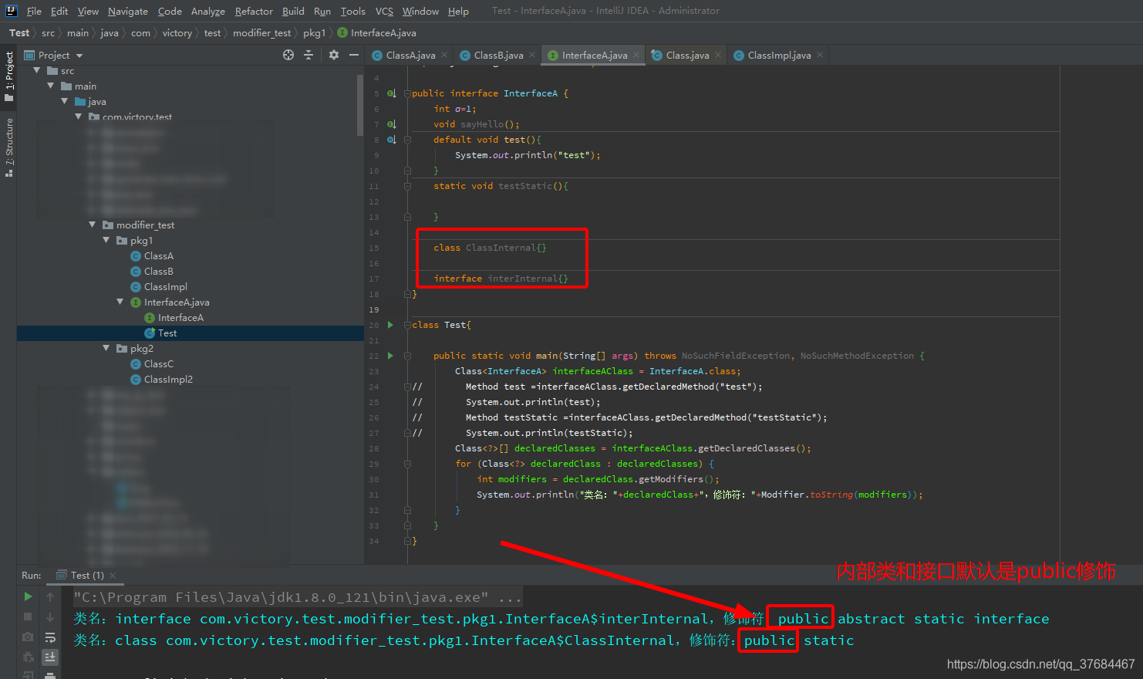The image size is (1143, 679).
Task: Collapse the main folder
Action: pos(51,86)
